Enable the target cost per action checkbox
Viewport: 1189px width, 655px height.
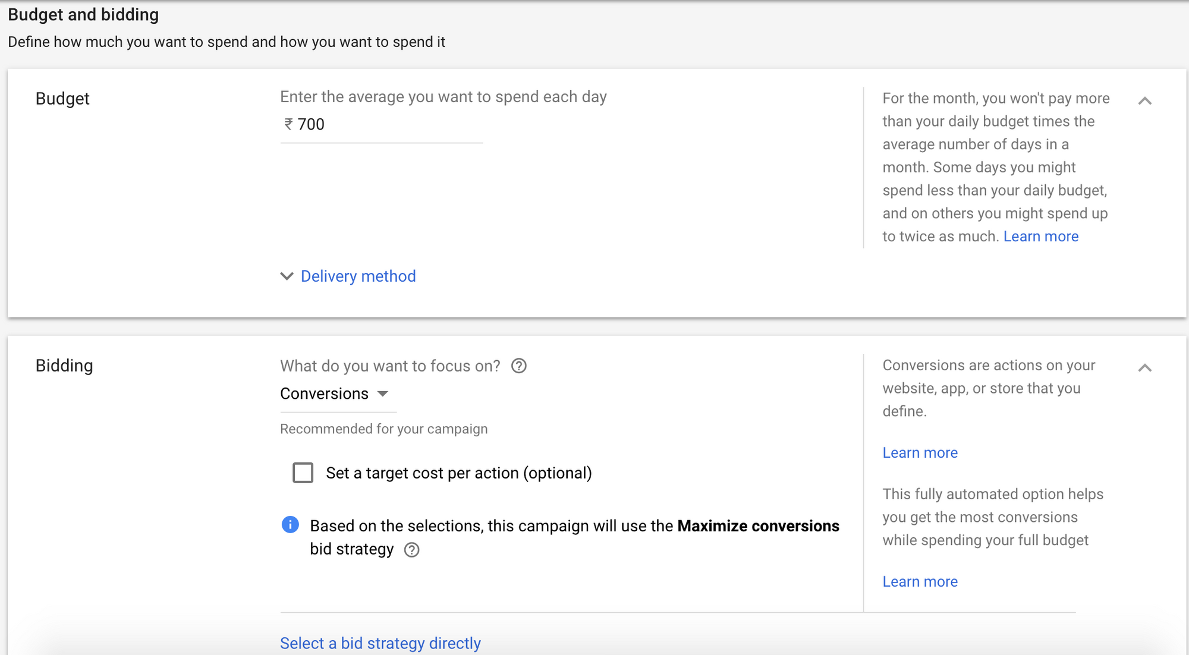click(303, 473)
